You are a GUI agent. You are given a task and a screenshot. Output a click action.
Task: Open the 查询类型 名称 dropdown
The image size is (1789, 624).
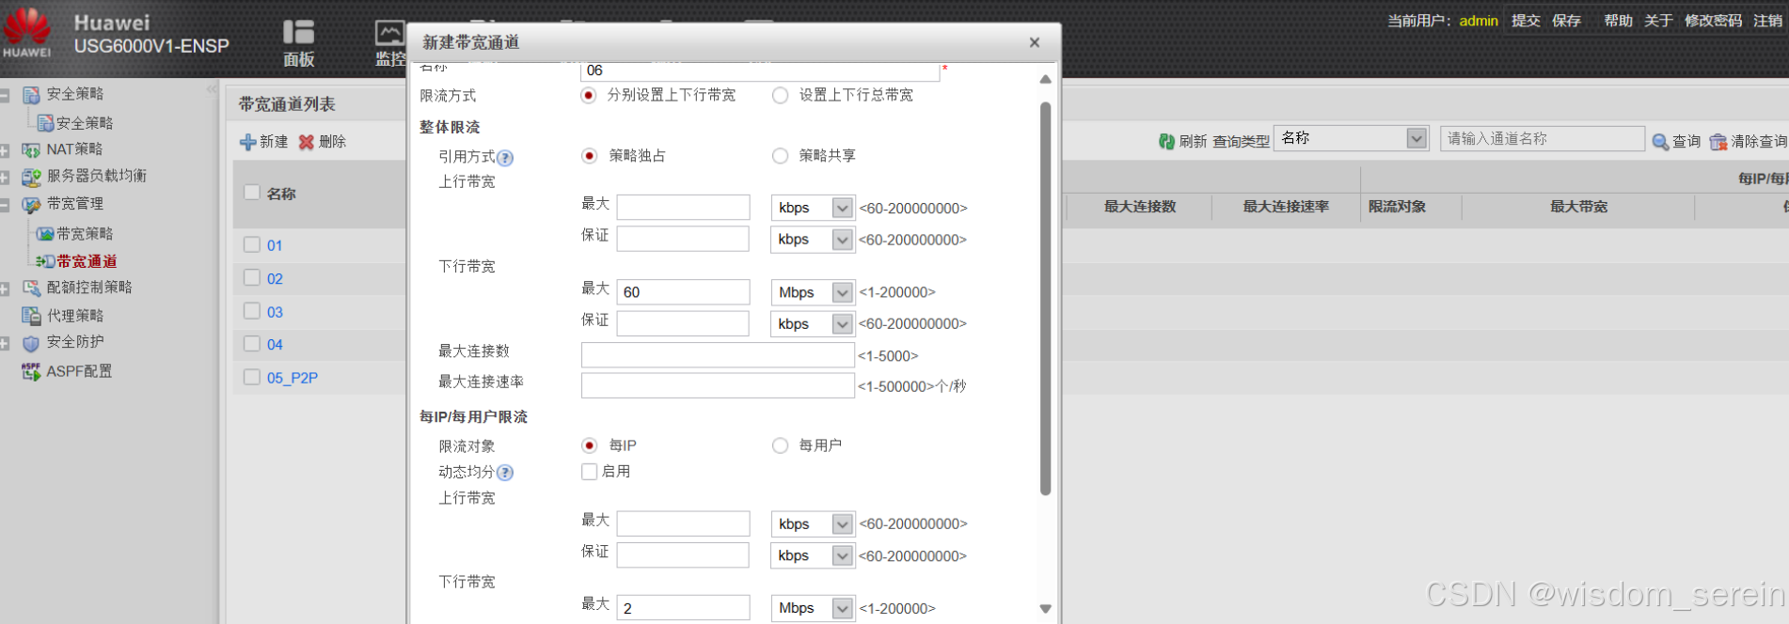coord(1417,138)
